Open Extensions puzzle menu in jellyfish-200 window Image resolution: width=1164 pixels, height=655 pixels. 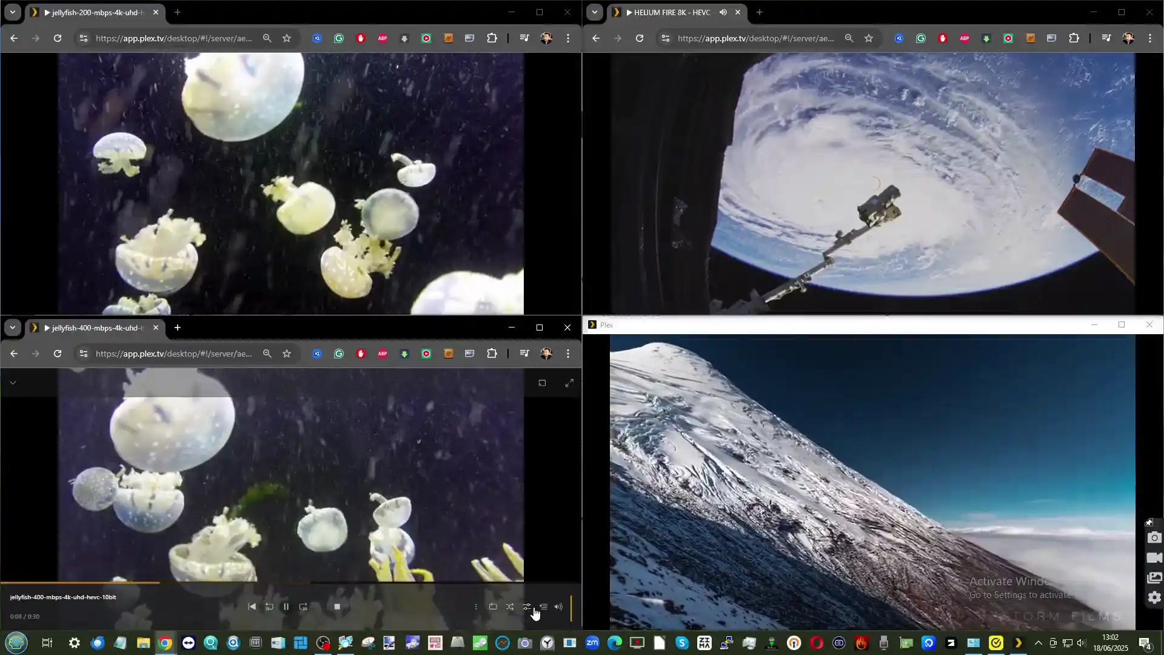[492, 38]
